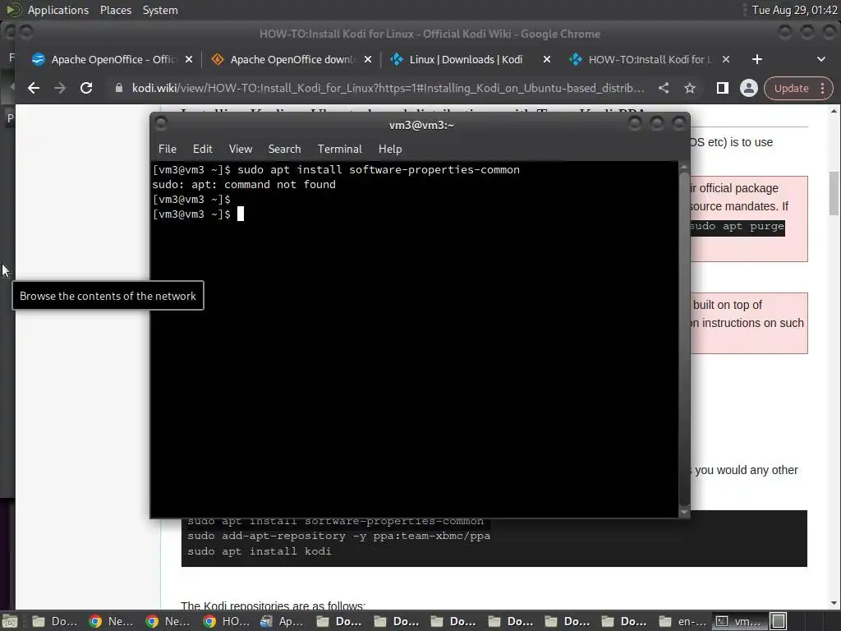
Task: Open the terminal Search menu
Action: tap(284, 150)
